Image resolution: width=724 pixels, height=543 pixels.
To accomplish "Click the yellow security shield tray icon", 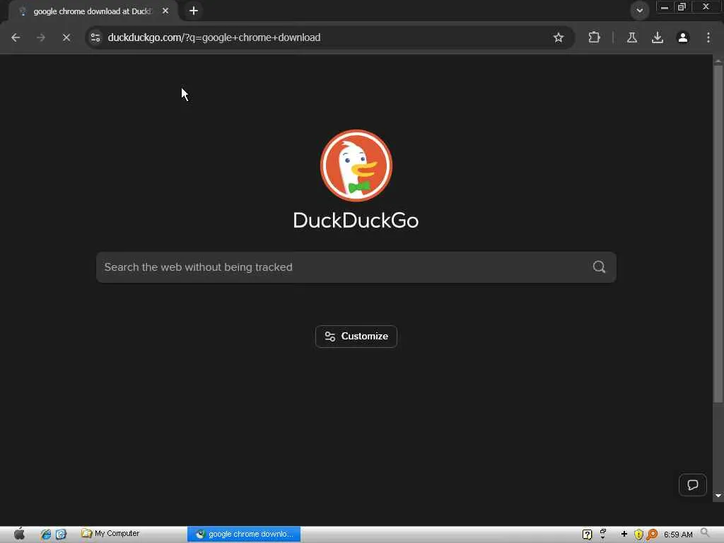I will pos(638,535).
